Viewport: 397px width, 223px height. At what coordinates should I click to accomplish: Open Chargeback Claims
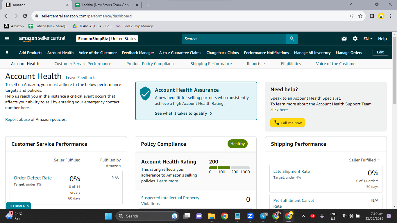tap(223, 53)
